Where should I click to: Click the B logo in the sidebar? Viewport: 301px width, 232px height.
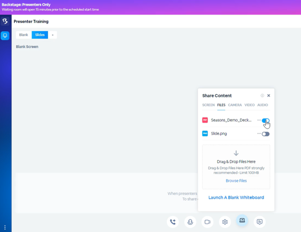[5, 21]
